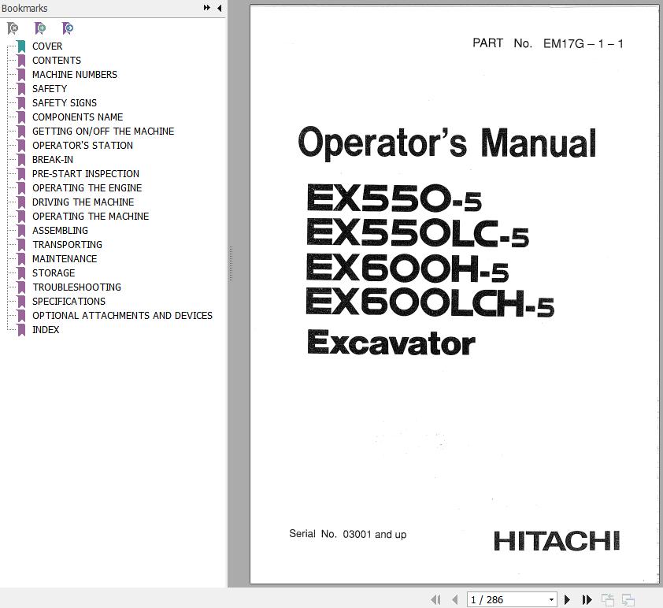
Task: Click bookmark icon beside TROUBLESHOOTING
Action: [21, 287]
